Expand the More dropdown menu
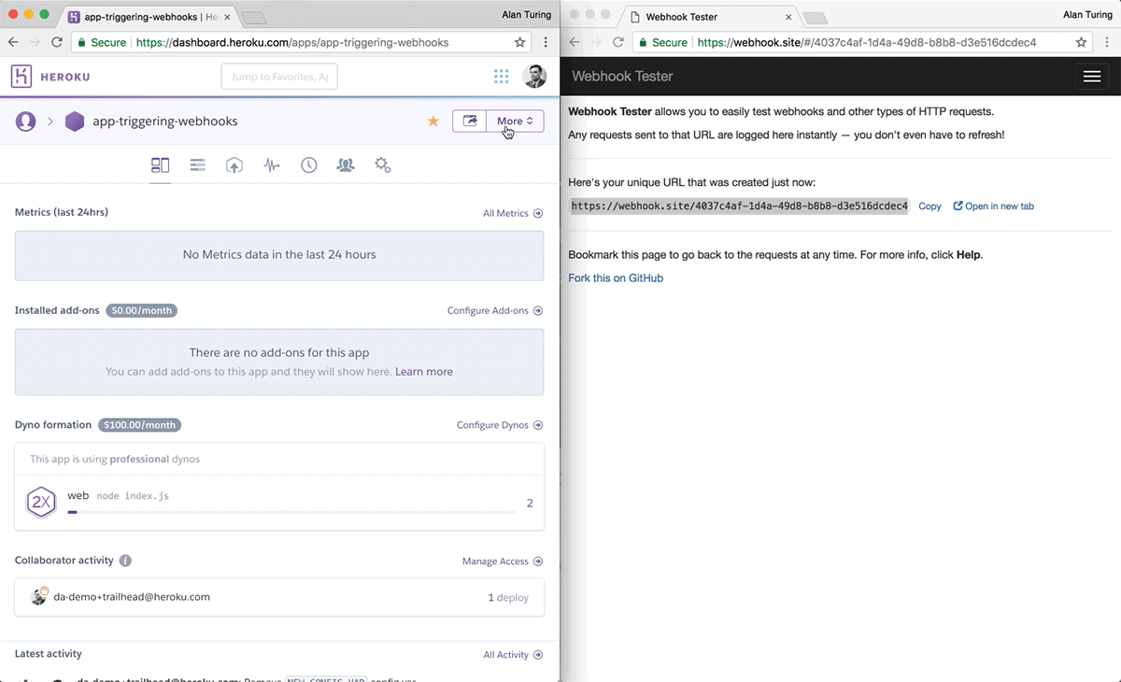The image size is (1121, 682). [x=515, y=121]
